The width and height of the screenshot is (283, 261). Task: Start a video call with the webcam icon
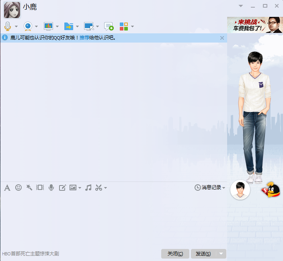(28, 27)
